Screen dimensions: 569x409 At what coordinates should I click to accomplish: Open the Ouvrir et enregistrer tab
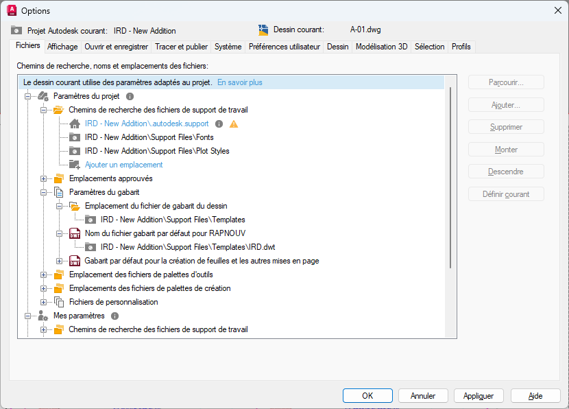(x=116, y=47)
